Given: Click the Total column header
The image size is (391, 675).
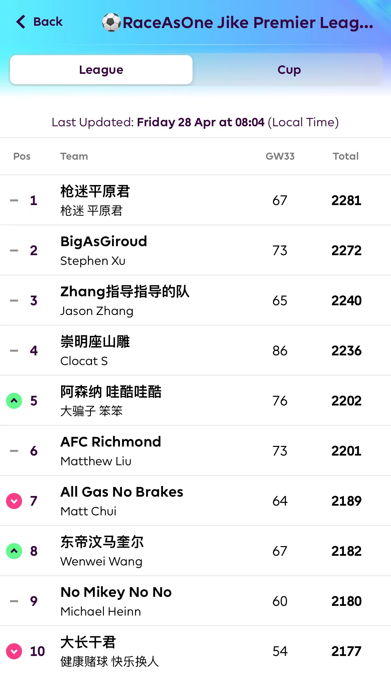Looking at the screenshot, I should pos(346,156).
